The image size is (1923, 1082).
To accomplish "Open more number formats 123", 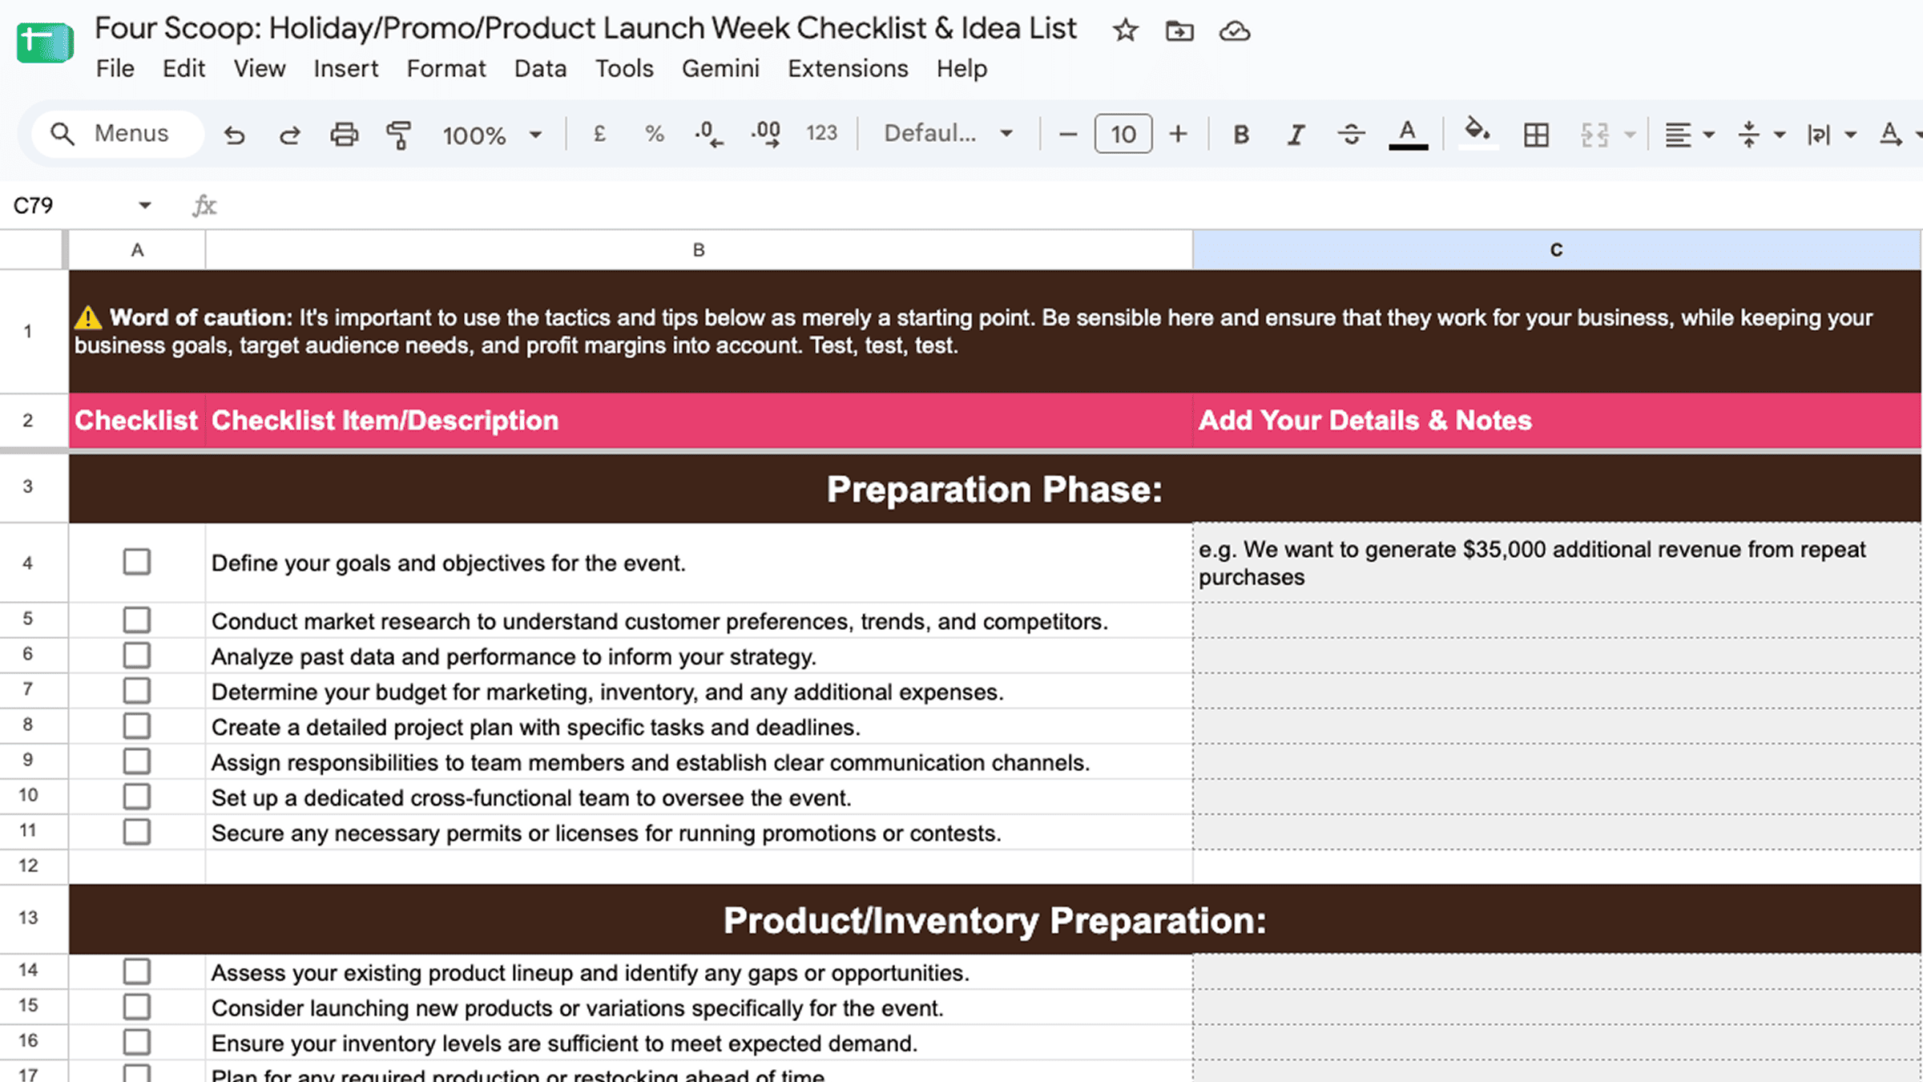I will click(821, 134).
